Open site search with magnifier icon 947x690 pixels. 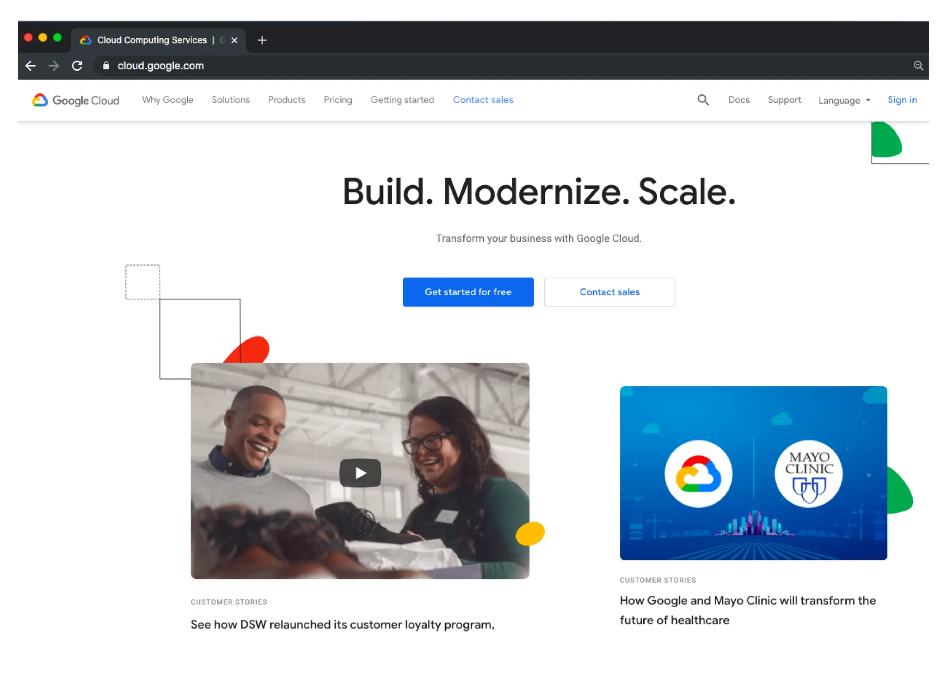[703, 100]
